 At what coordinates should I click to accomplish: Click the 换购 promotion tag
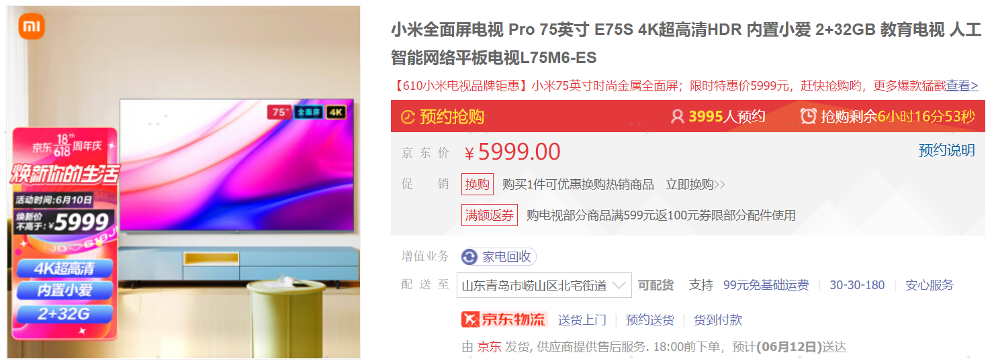tap(478, 185)
